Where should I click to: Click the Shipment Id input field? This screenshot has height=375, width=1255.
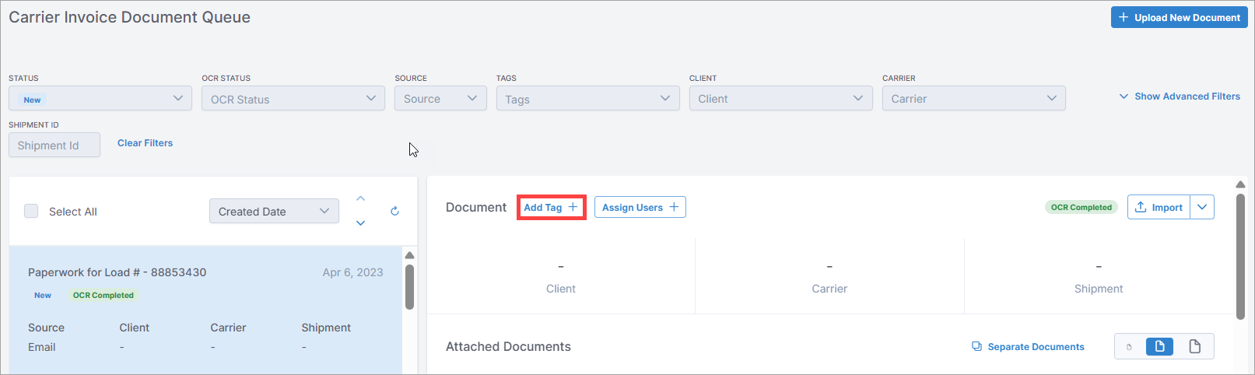54,145
